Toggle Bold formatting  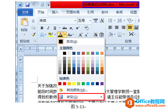click(x=42, y=28)
